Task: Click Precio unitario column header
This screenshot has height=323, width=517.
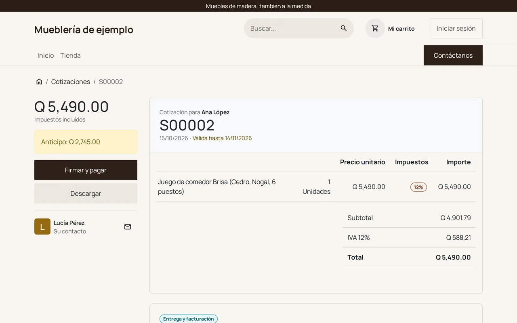Action: [363, 162]
